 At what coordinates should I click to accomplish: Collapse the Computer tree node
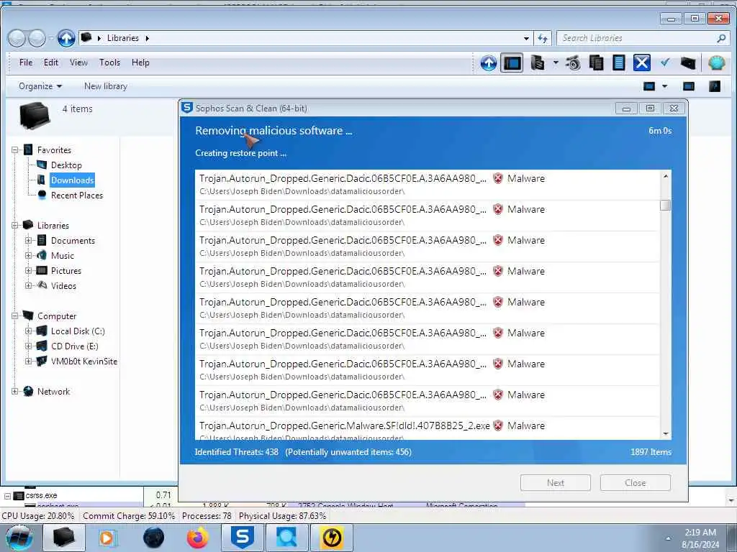coord(14,316)
